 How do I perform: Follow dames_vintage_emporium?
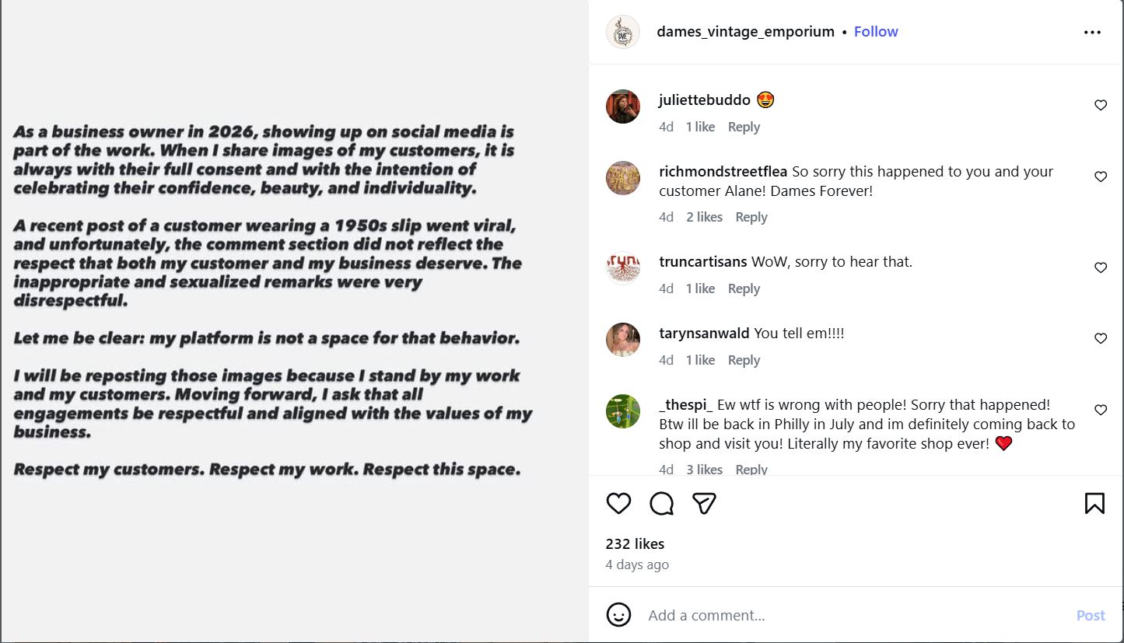[x=876, y=32]
